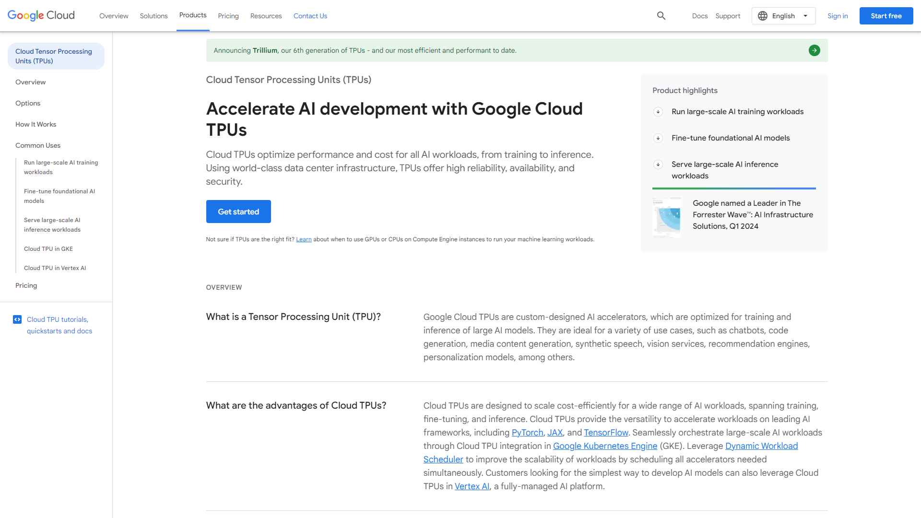Click the green arrow icon in the Trillium announcement
Image resolution: width=921 pixels, height=518 pixels.
click(815, 50)
